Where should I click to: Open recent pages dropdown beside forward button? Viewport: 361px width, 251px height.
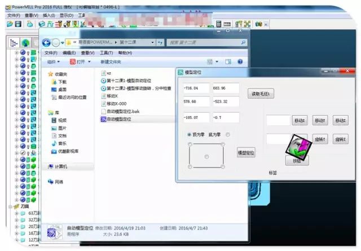63,43
